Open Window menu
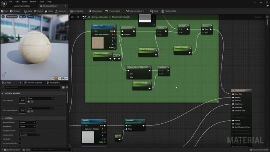Viewport: 270px width, 152px height. point(33,2)
